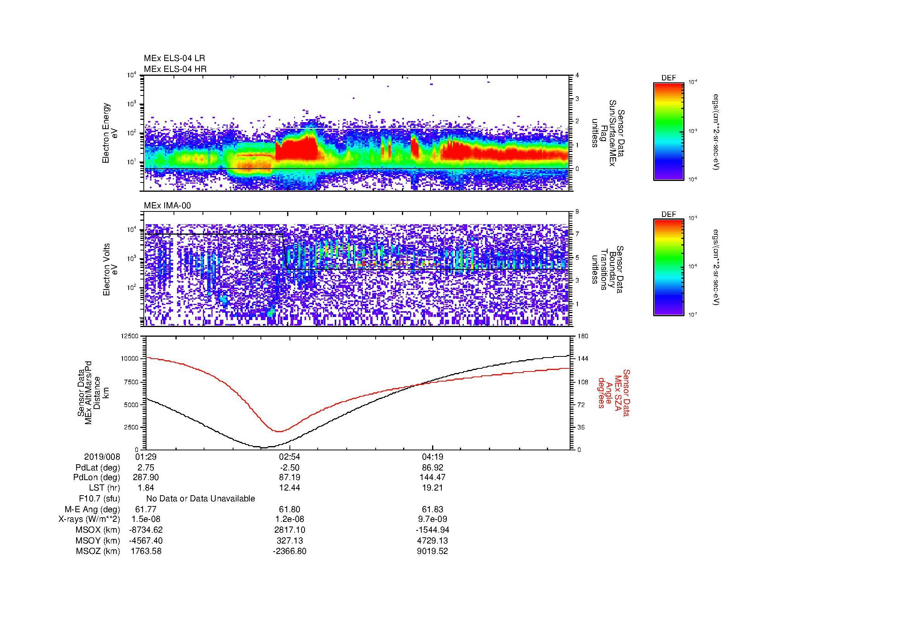The height and width of the screenshot is (639, 904).
Task: Click the 'PdLon (deg)' row label
Action: tap(97, 477)
